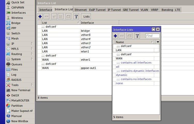194x124 pixels.
Task: Select LAN ether5 row
Action: click(75, 35)
